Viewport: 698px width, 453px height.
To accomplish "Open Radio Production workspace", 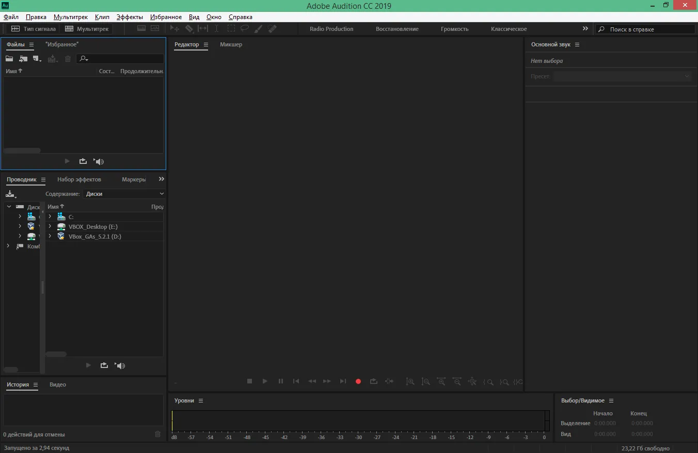I will [331, 29].
